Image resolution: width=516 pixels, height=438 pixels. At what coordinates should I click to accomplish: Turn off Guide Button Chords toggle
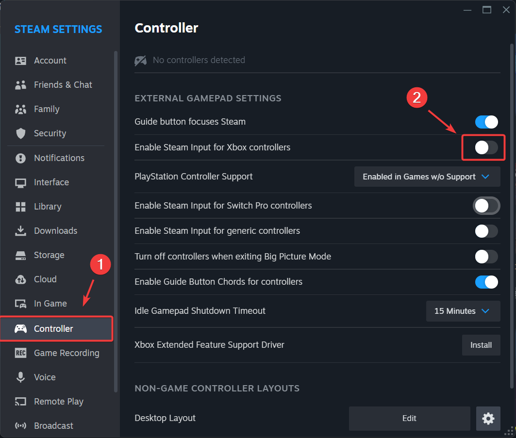(x=486, y=282)
